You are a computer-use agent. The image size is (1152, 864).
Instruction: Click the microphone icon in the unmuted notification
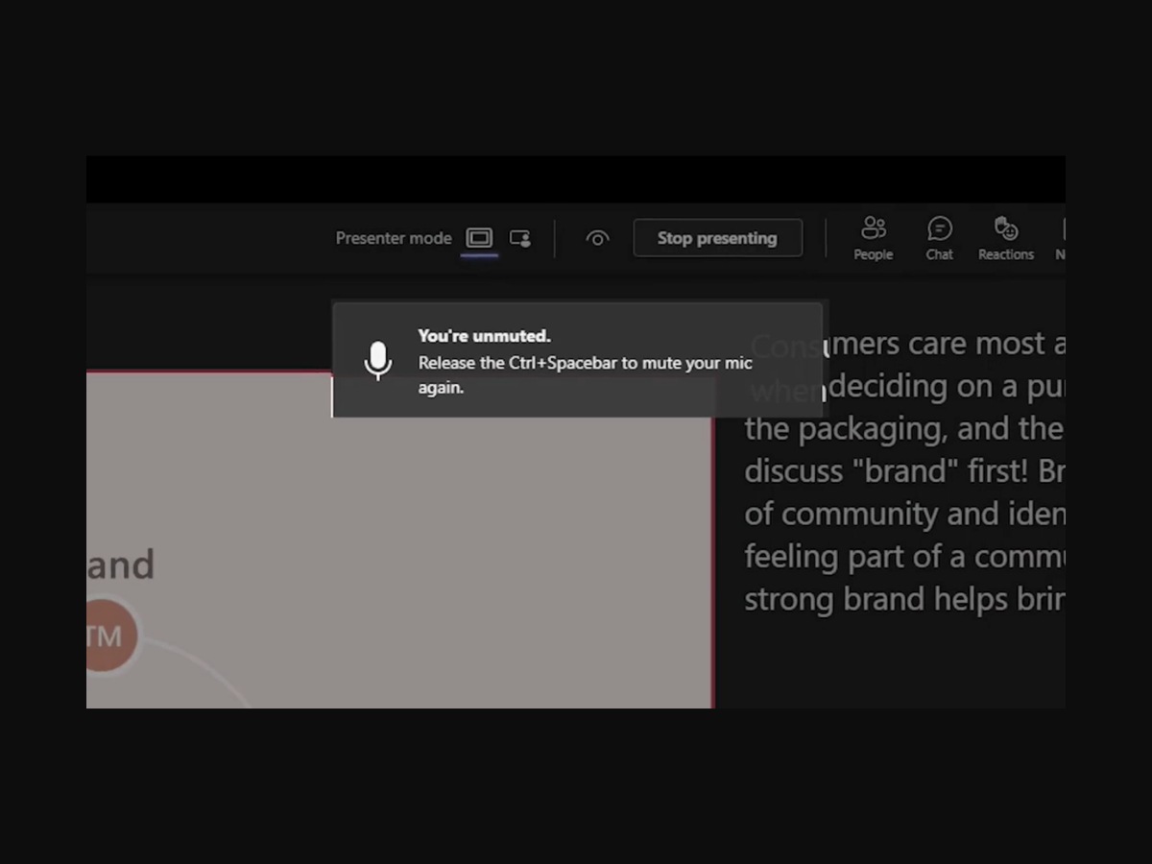click(x=378, y=361)
